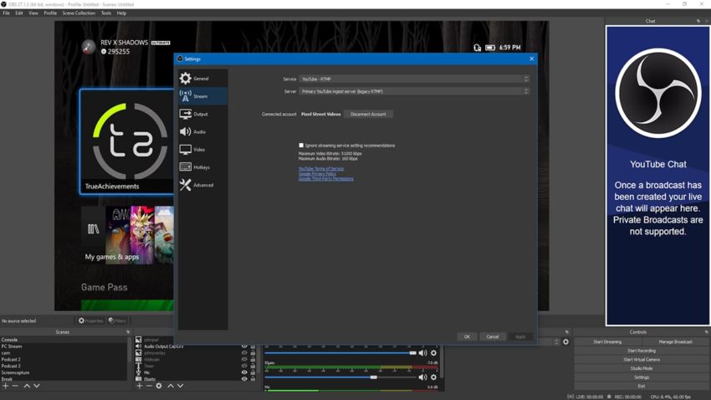Select the PC Stream scene
This screenshot has height=400, width=711.
tap(64, 346)
